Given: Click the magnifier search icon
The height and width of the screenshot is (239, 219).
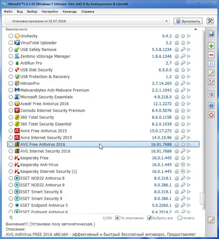Looking at the screenshot, I should pos(11,218).
